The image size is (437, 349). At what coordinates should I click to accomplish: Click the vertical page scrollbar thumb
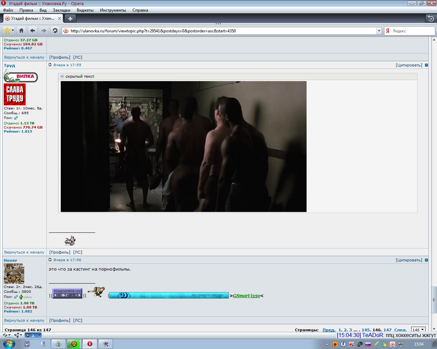(x=434, y=300)
